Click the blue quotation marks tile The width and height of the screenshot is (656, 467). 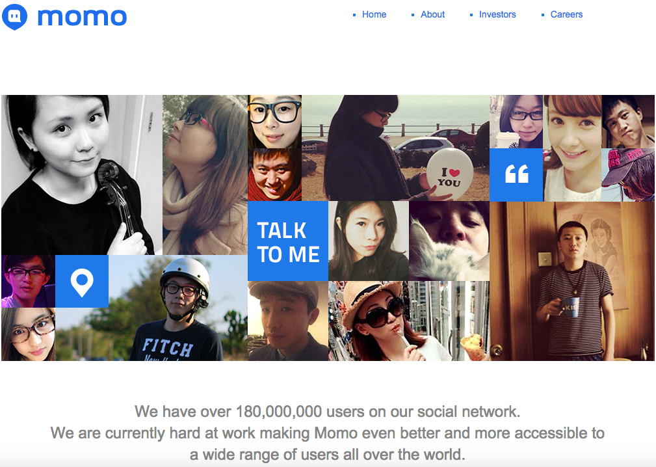pos(516,174)
